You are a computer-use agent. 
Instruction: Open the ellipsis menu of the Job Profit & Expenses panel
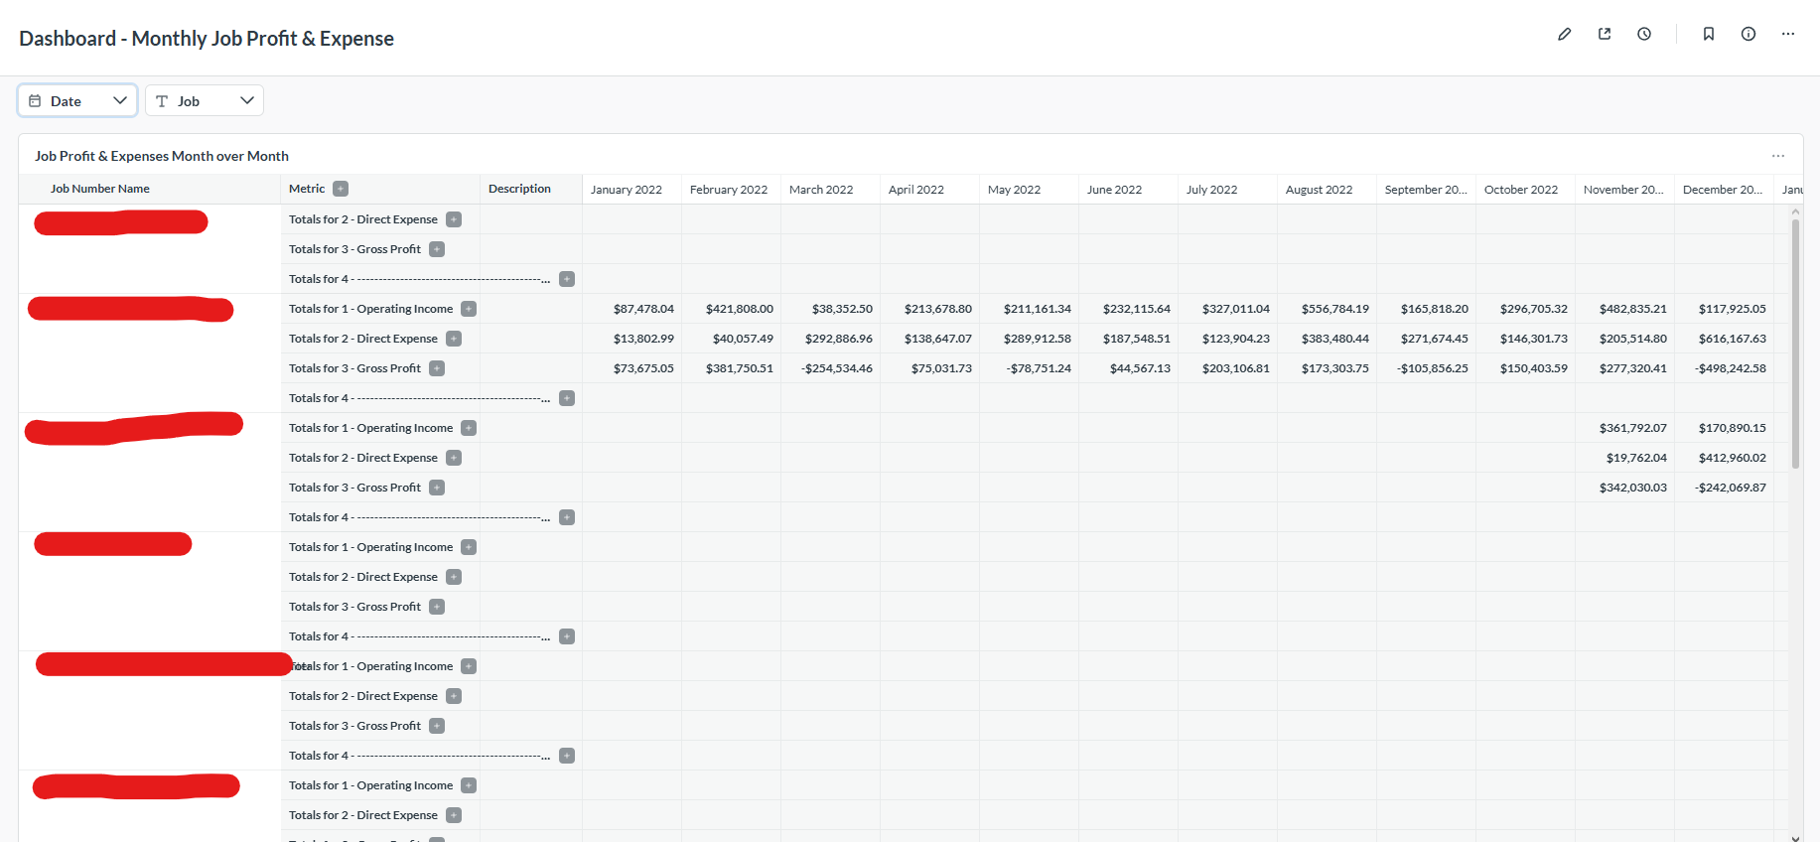tap(1778, 156)
